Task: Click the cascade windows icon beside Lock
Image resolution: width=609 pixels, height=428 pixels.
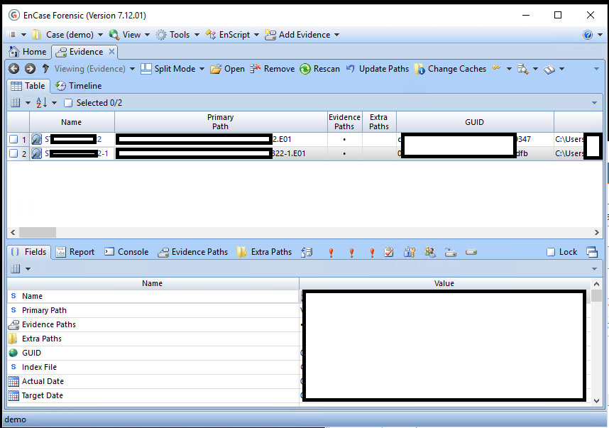Action: pos(592,252)
